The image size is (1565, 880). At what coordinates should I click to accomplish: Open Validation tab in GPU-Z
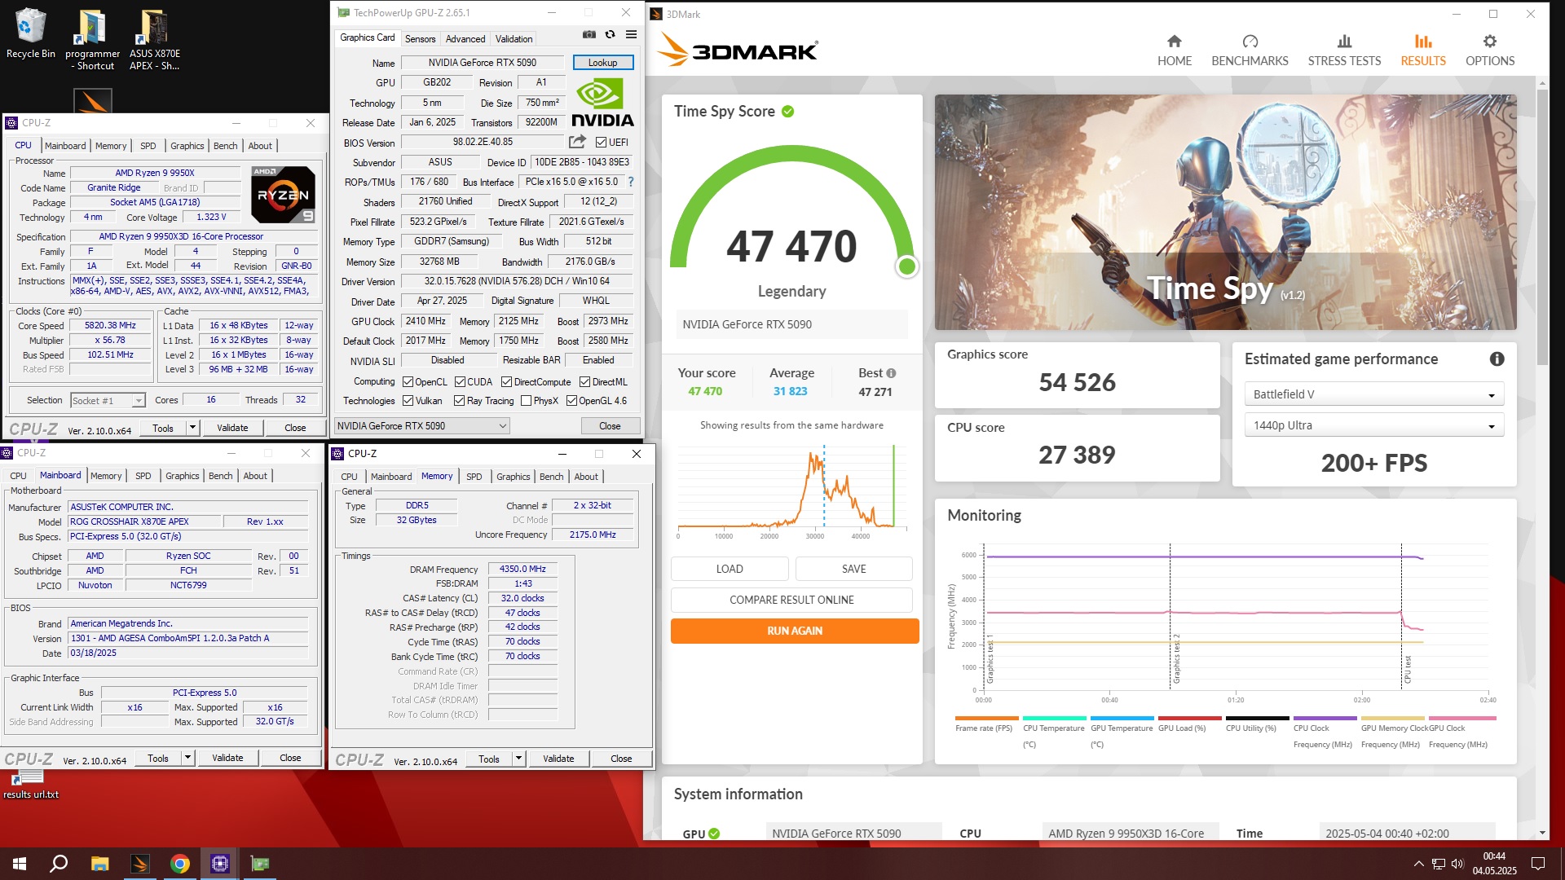[x=514, y=38]
